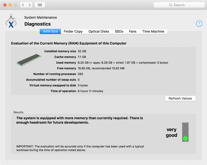This screenshot has width=207, height=165.
Task: Click the Used memory value text
Action: 123,63
